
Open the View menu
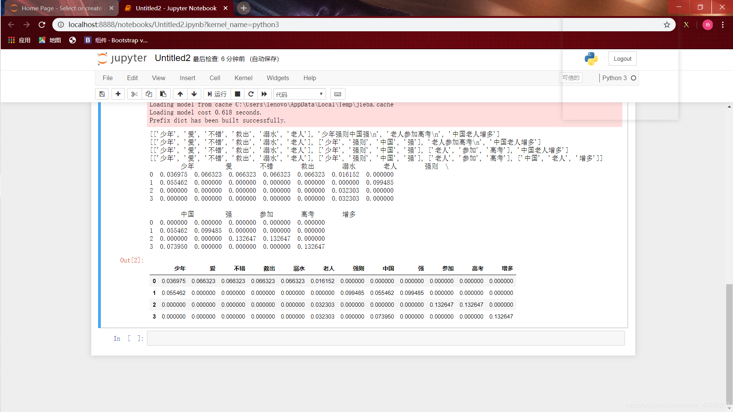click(x=158, y=78)
